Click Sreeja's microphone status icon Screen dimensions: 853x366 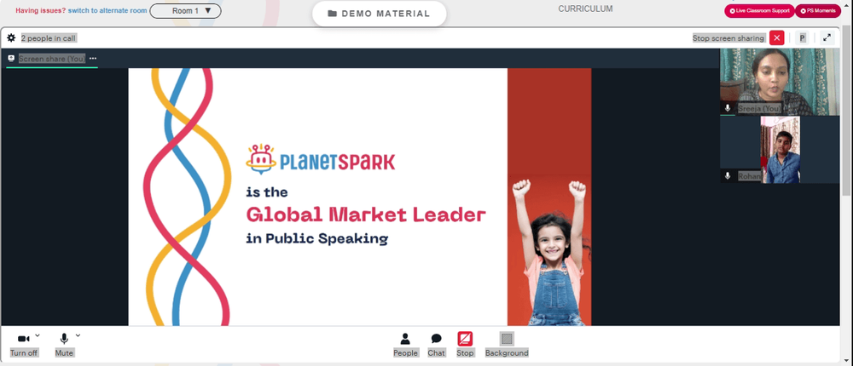728,108
